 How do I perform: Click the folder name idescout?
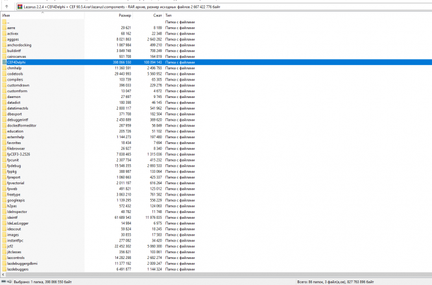point(14,229)
